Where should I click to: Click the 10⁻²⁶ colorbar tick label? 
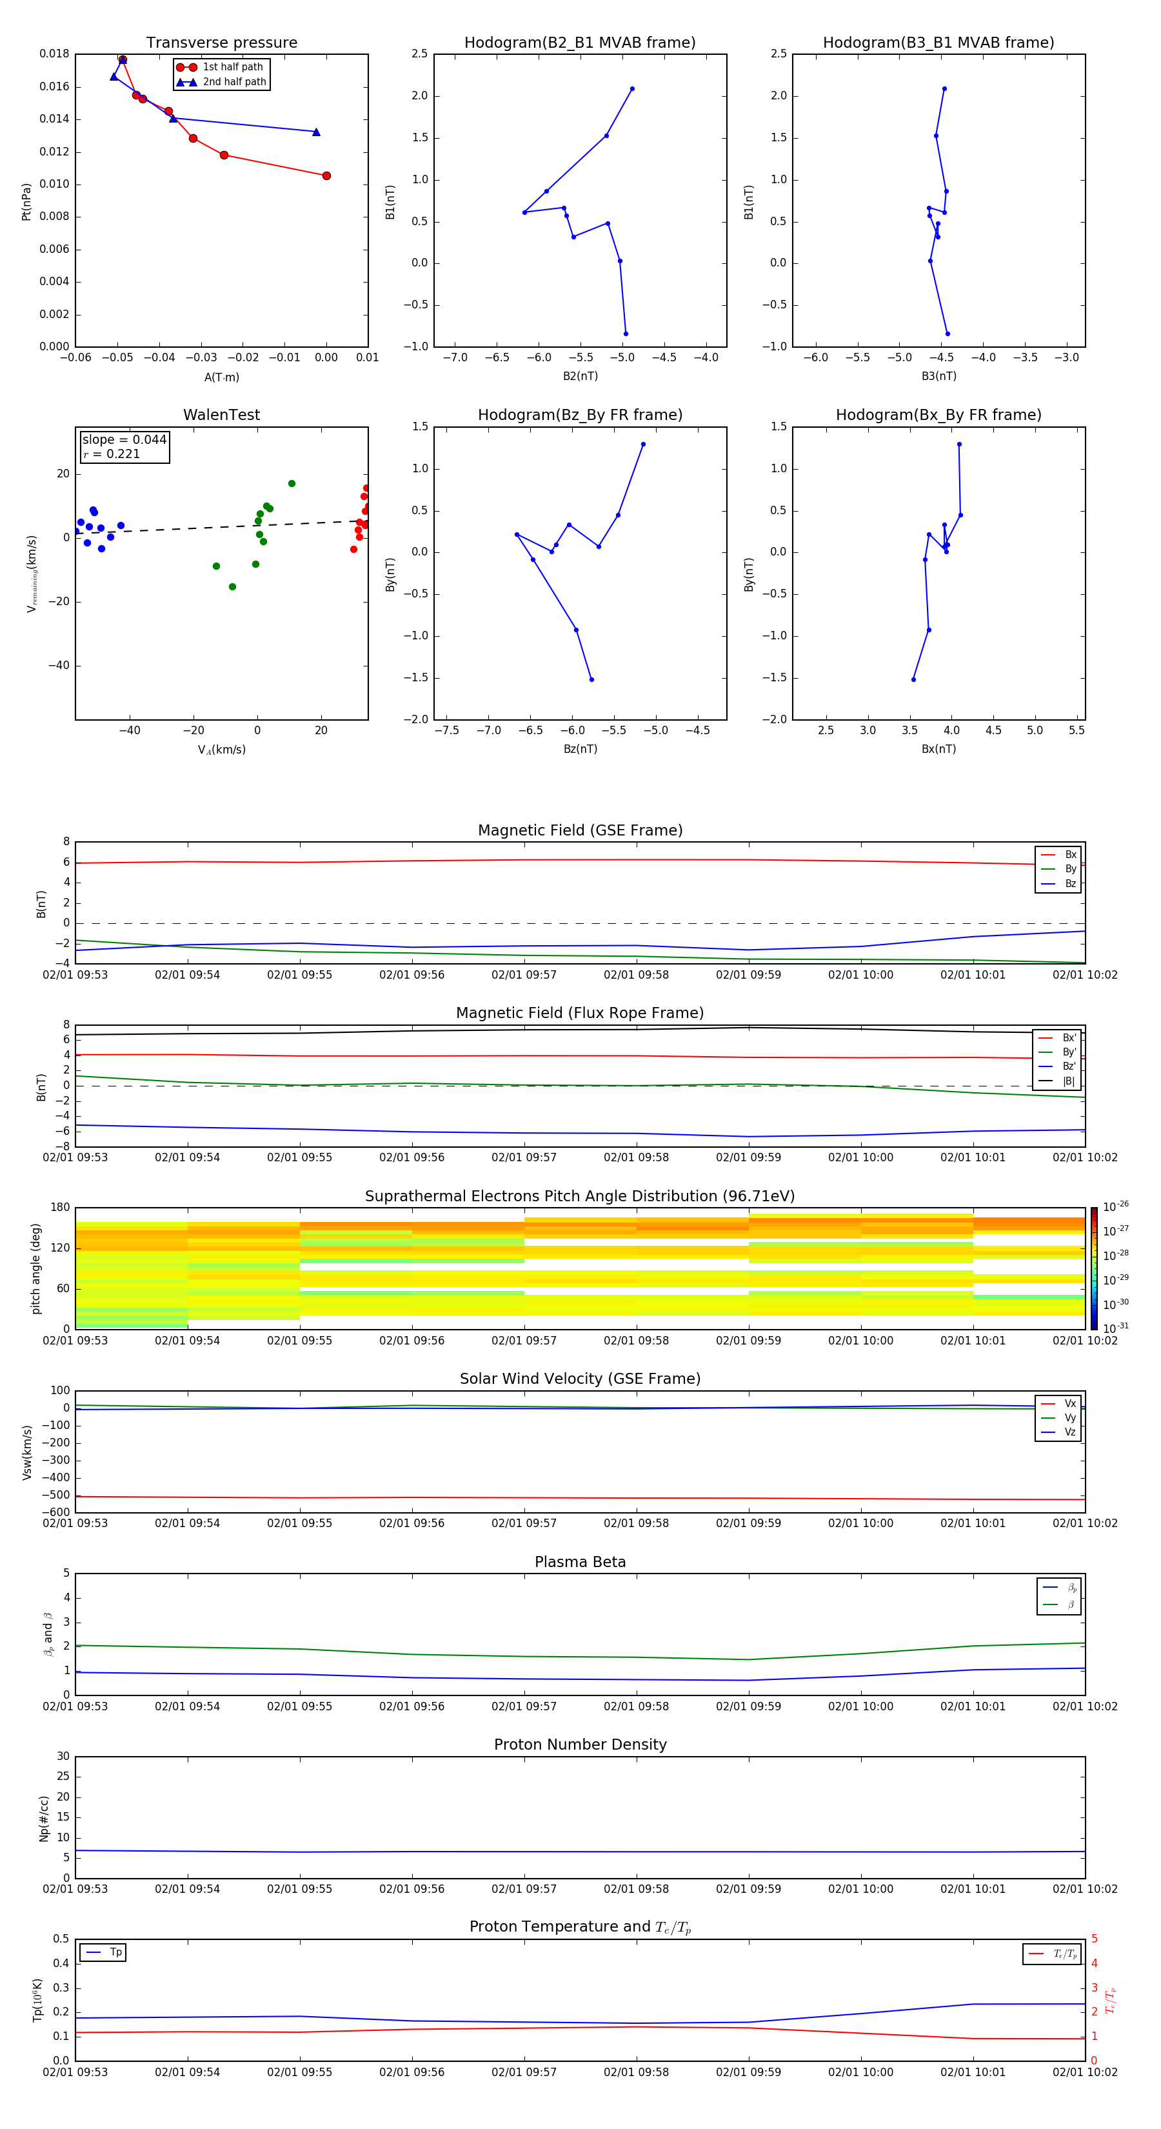click(x=1116, y=1206)
